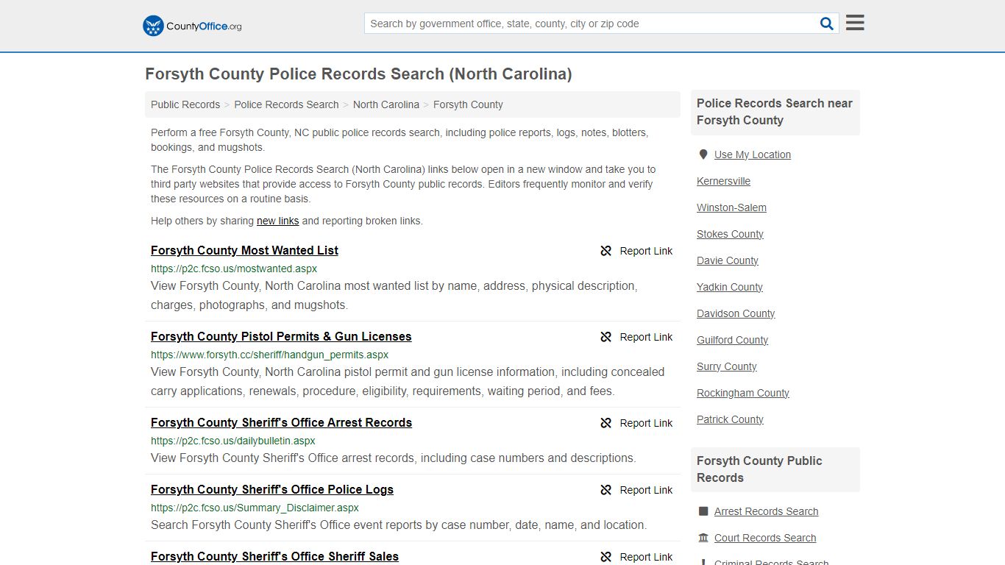Follow the 'new links' hyperlink
Image resolution: width=1005 pixels, height=565 pixels.
[277, 221]
